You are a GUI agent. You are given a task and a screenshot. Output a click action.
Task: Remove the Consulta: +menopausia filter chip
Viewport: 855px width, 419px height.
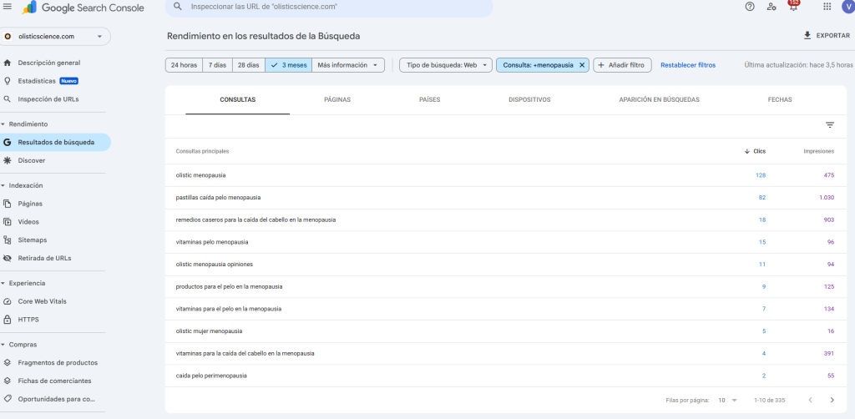[582, 65]
